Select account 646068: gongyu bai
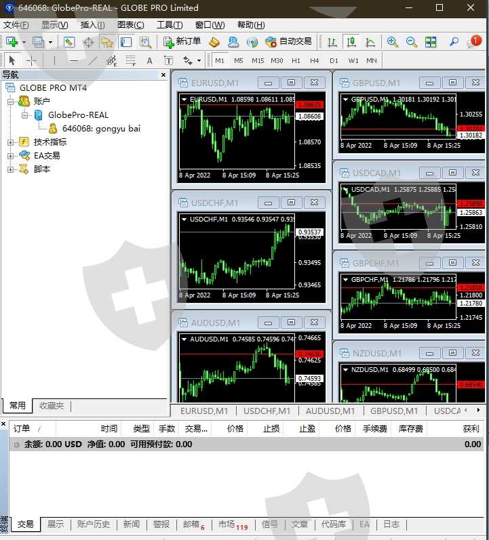Viewport: 489px width, 540px height. [101, 129]
